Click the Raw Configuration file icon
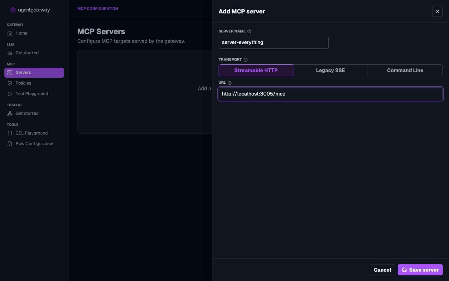Viewport: 449px width, 281px height. (10, 144)
